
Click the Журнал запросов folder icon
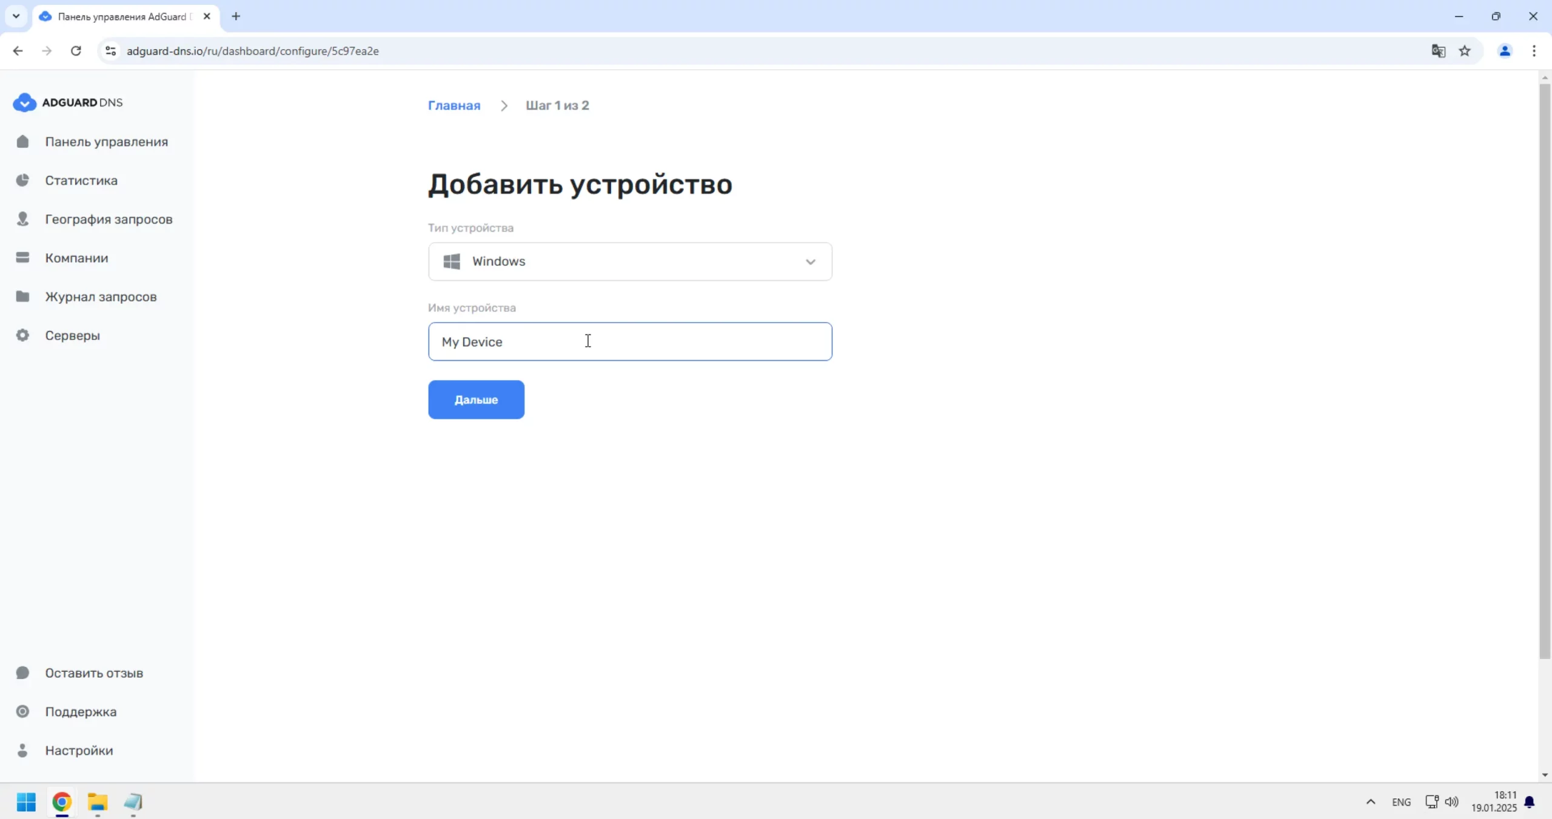click(22, 297)
